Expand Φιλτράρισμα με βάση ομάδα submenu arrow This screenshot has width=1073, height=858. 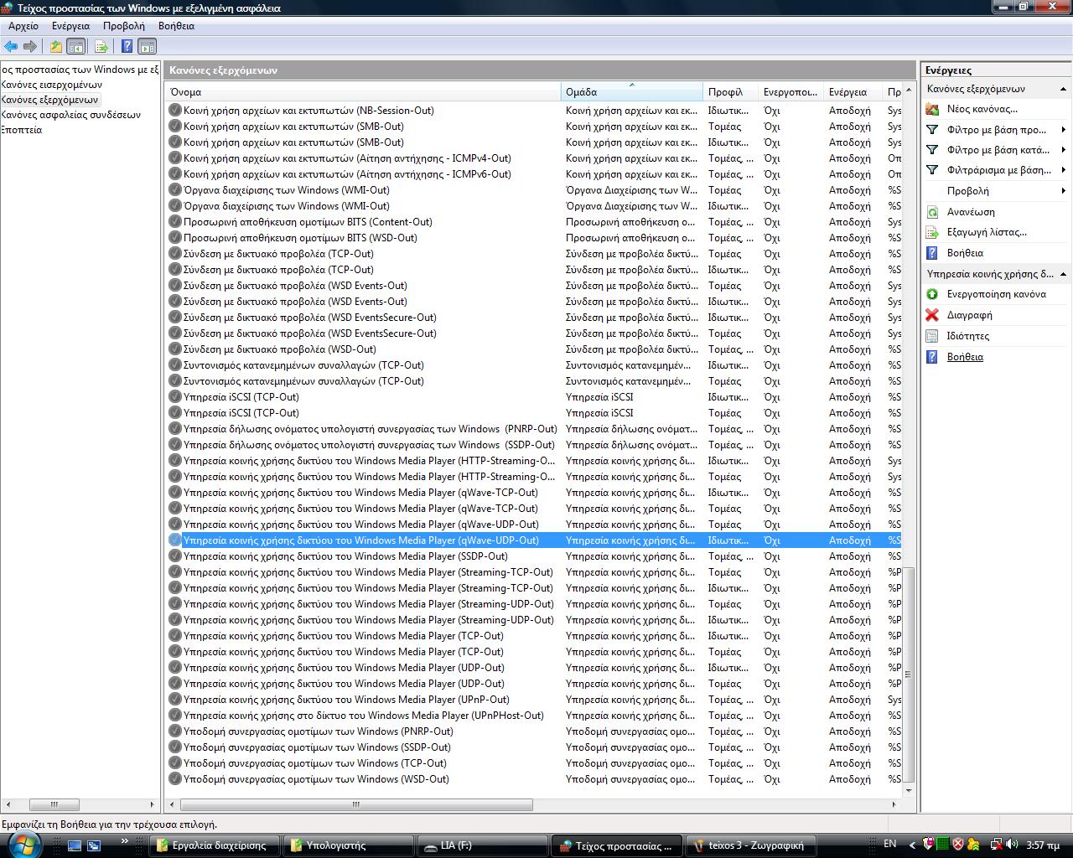point(1063,170)
